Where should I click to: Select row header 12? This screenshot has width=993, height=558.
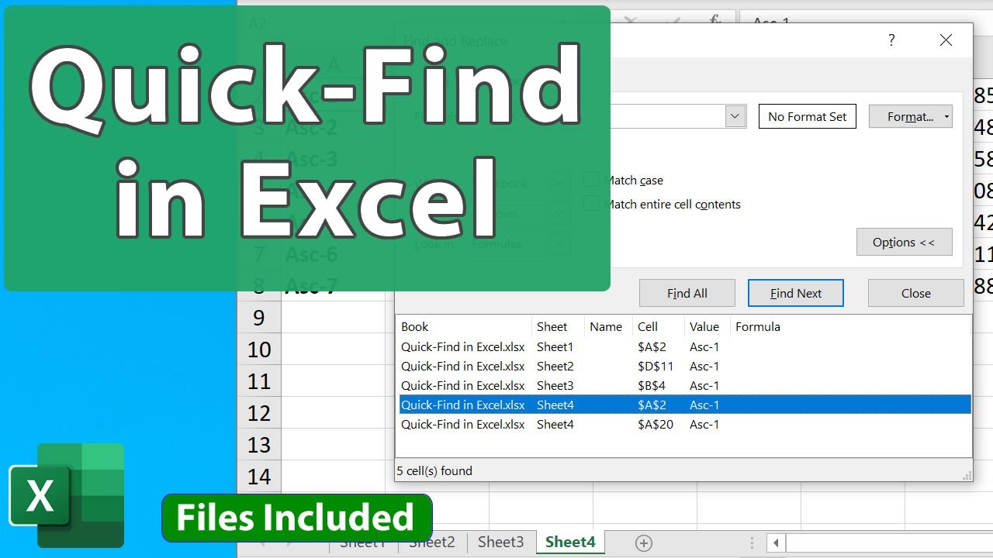tap(259, 412)
